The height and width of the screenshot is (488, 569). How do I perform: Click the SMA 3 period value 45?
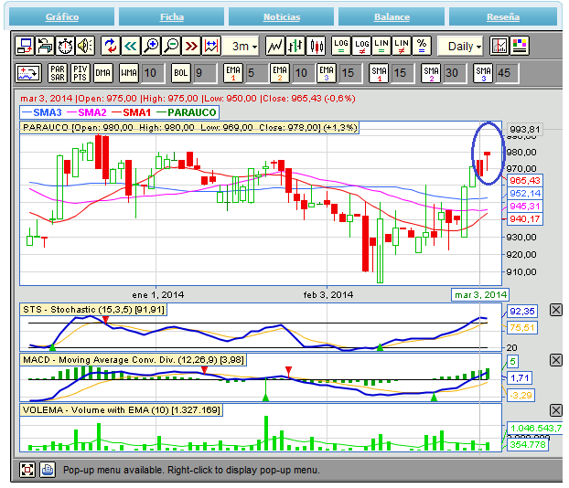pos(504,73)
